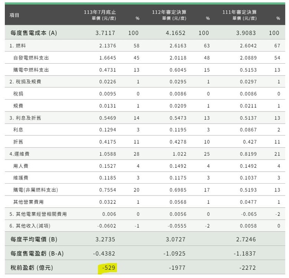Screen dimensions: 289x278
Task: Select the value 0.1527
Action: (x=108, y=166)
